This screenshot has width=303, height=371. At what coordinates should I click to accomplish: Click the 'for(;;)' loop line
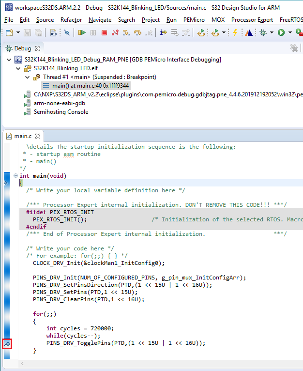(45, 314)
